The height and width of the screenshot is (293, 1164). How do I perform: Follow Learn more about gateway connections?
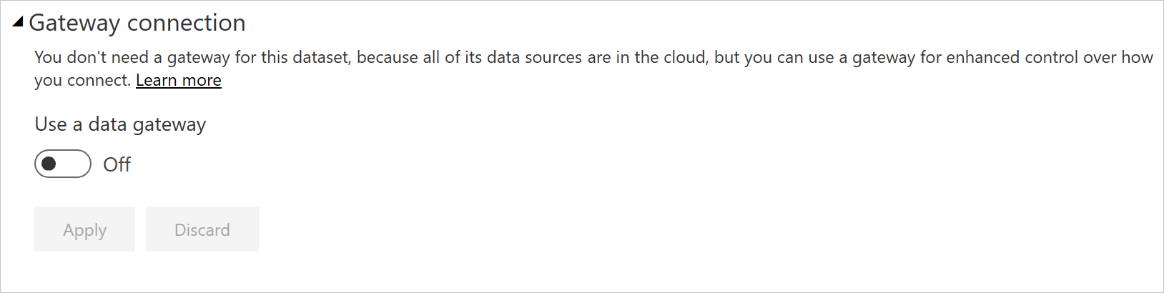click(x=179, y=80)
